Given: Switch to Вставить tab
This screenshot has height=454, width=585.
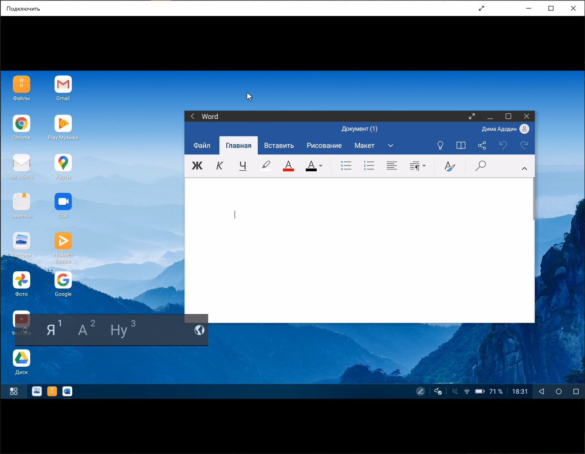Looking at the screenshot, I should click(x=279, y=145).
